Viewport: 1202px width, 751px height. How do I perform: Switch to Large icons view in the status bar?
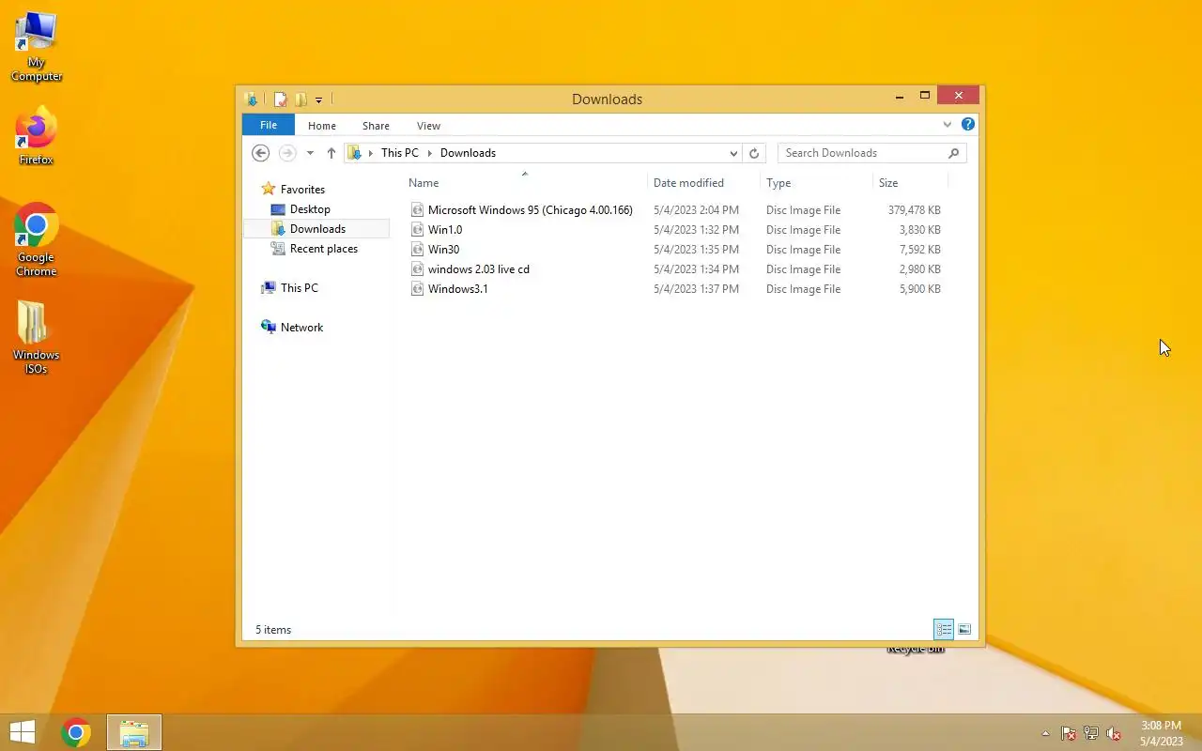[964, 629]
